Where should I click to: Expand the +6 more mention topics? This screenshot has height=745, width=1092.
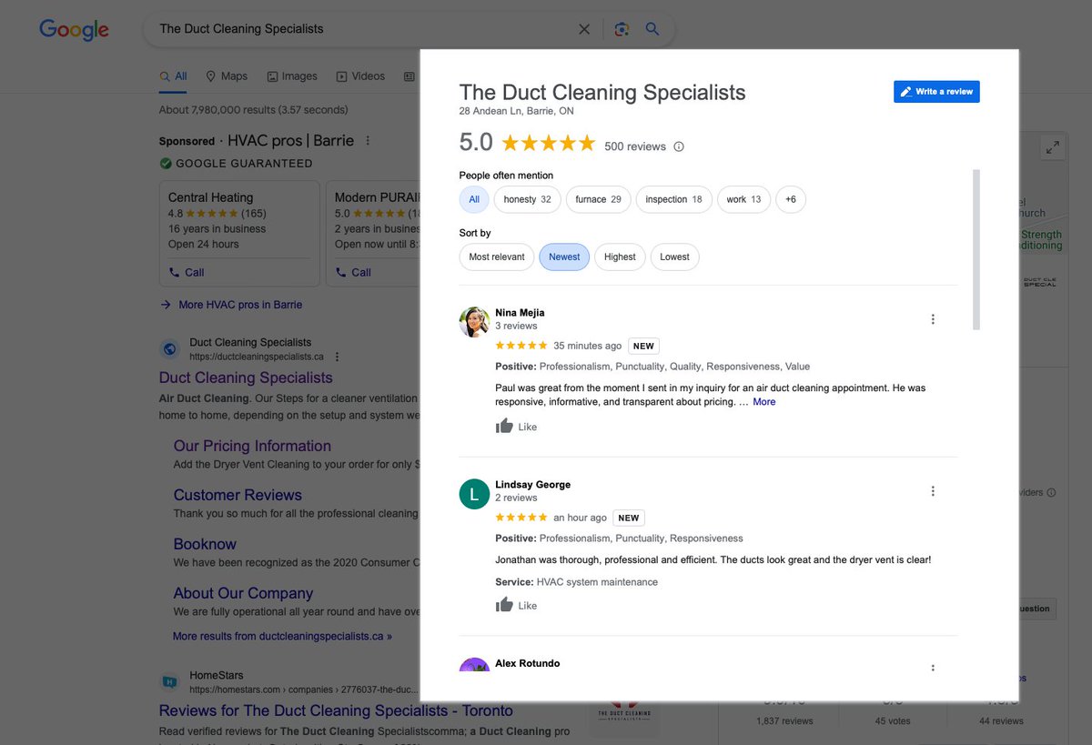[x=791, y=199]
